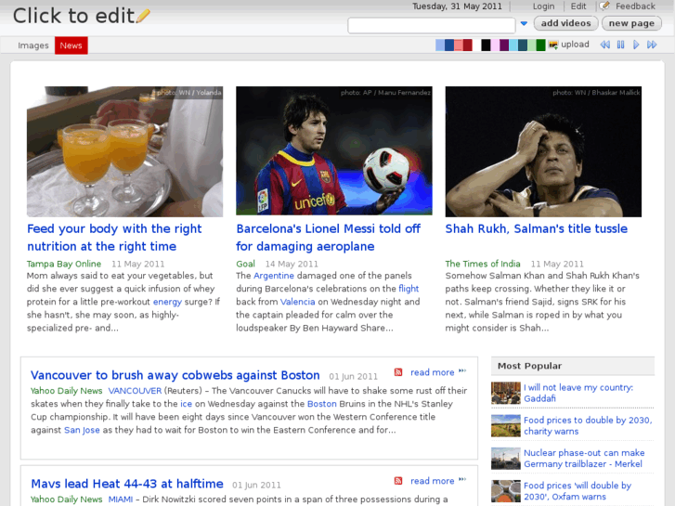This screenshot has height=506, width=675.
Task: Click the pencil icon beside 'Click to edit'
Action: point(143,16)
